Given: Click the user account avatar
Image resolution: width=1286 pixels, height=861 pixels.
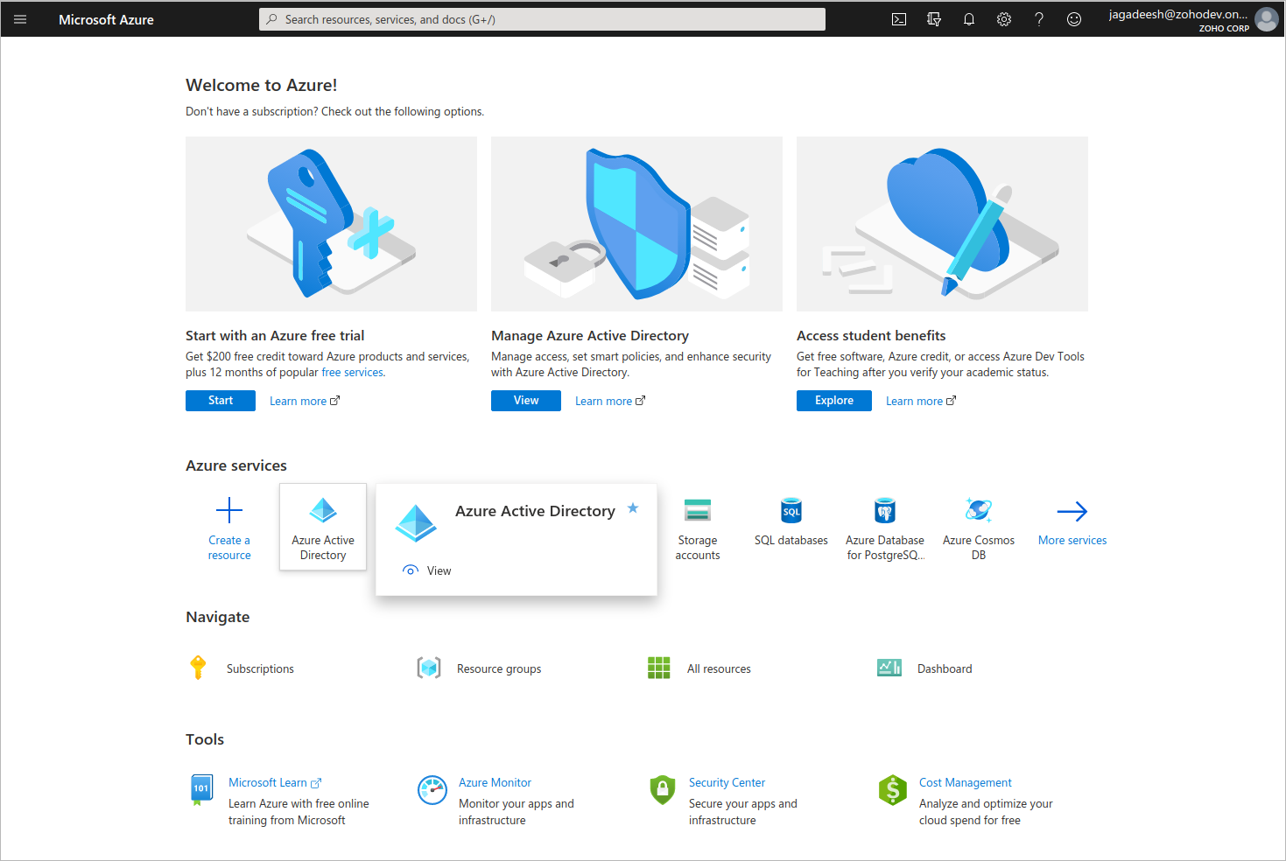Looking at the screenshot, I should click(x=1267, y=19).
